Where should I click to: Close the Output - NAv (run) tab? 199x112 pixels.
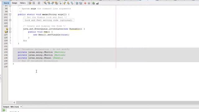(21, 107)
